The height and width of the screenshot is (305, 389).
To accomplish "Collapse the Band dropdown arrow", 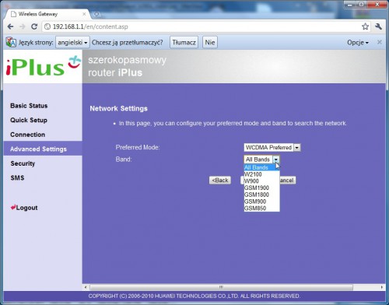I will (x=276, y=160).
